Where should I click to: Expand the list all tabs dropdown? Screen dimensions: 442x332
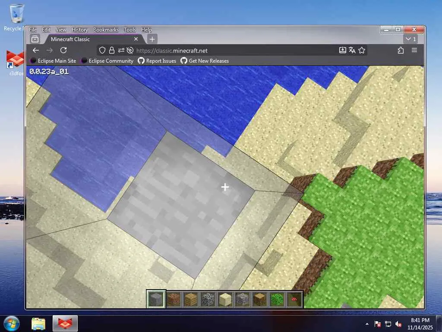point(411,39)
